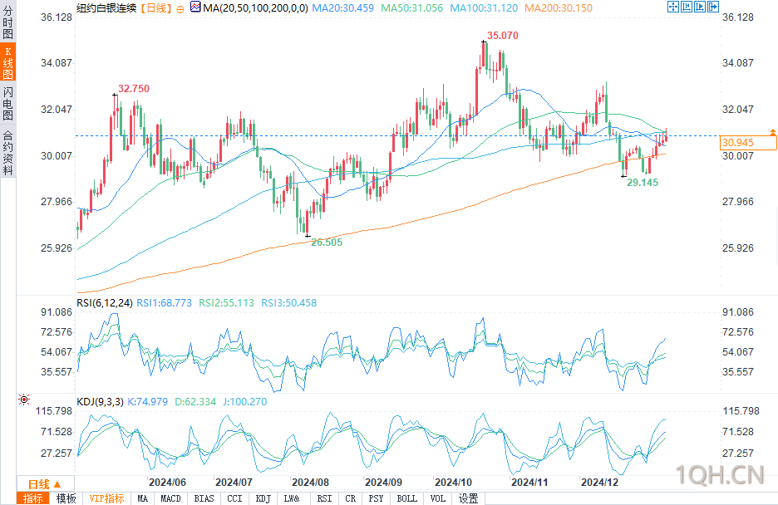The height and width of the screenshot is (505, 778).
Task: Click the MA100:31.120 value
Action: point(484,8)
